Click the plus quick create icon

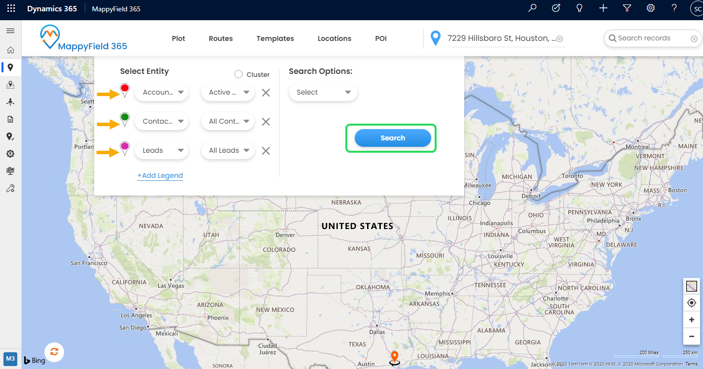[x=603, y=8]
